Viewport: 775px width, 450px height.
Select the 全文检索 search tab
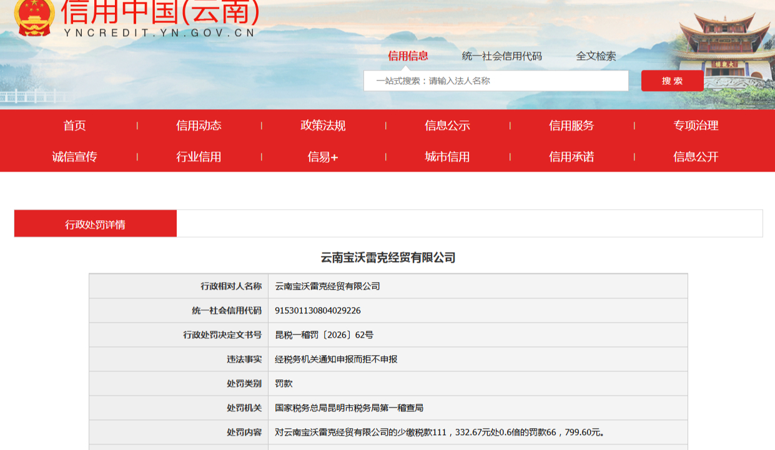click(596, 56)
